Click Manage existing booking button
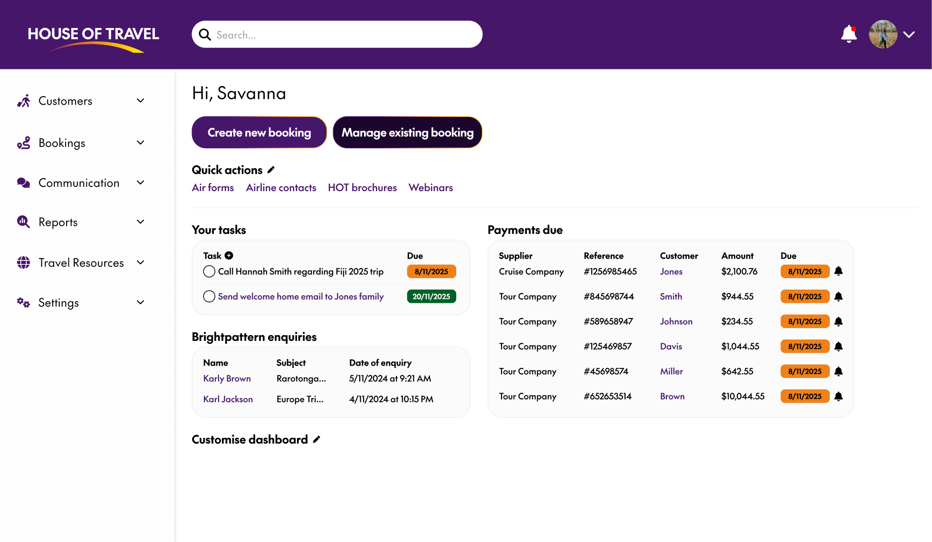932x542 pixels. point(407,132)
